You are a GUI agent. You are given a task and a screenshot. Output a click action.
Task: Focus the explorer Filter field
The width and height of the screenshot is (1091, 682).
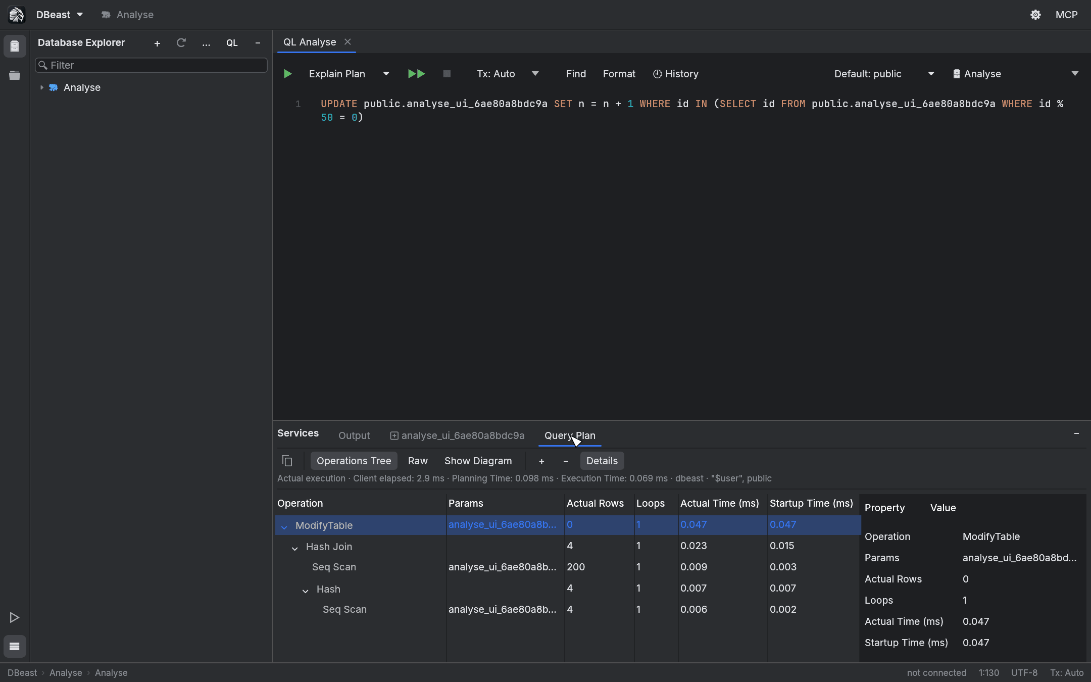click(151, 65)
